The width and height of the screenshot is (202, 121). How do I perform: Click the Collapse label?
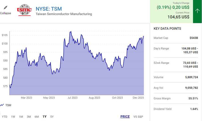pos(5,13)
